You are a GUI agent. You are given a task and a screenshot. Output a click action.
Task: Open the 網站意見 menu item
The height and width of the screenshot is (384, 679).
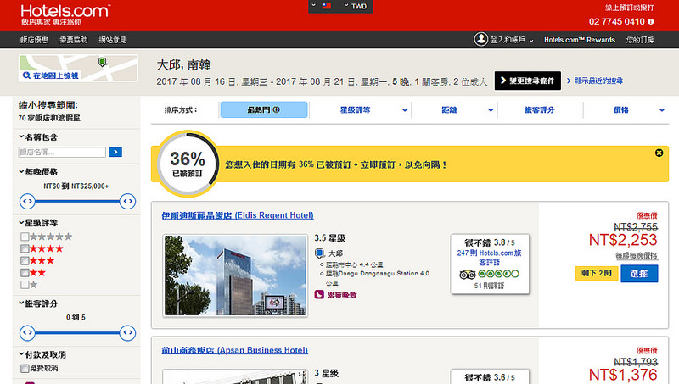(x=113, y=40)
